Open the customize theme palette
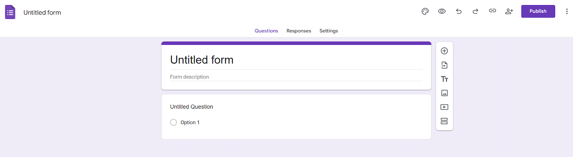The width and height of the screenshot is (573, 157). point(425,11)
